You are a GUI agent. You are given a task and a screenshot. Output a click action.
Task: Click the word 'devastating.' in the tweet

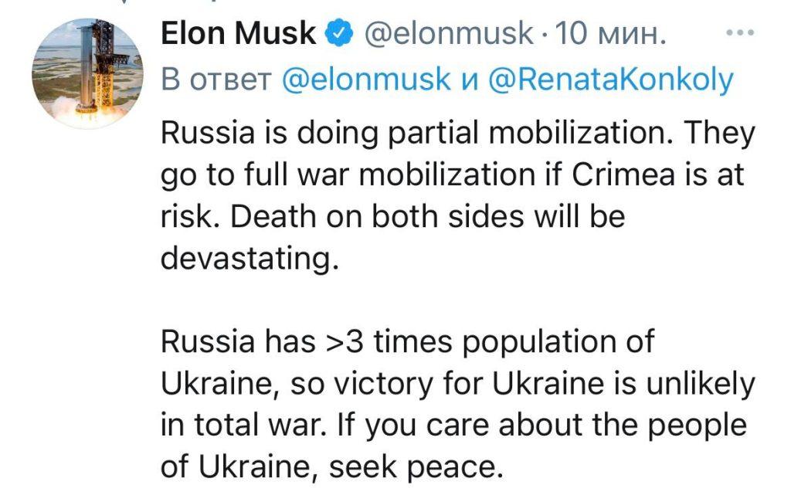pyautogui.click(x=250, y=258)
